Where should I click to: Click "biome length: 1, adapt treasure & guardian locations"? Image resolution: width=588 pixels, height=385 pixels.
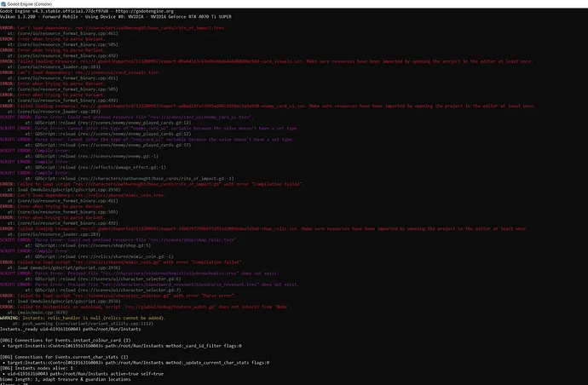[x=66, y=380]
